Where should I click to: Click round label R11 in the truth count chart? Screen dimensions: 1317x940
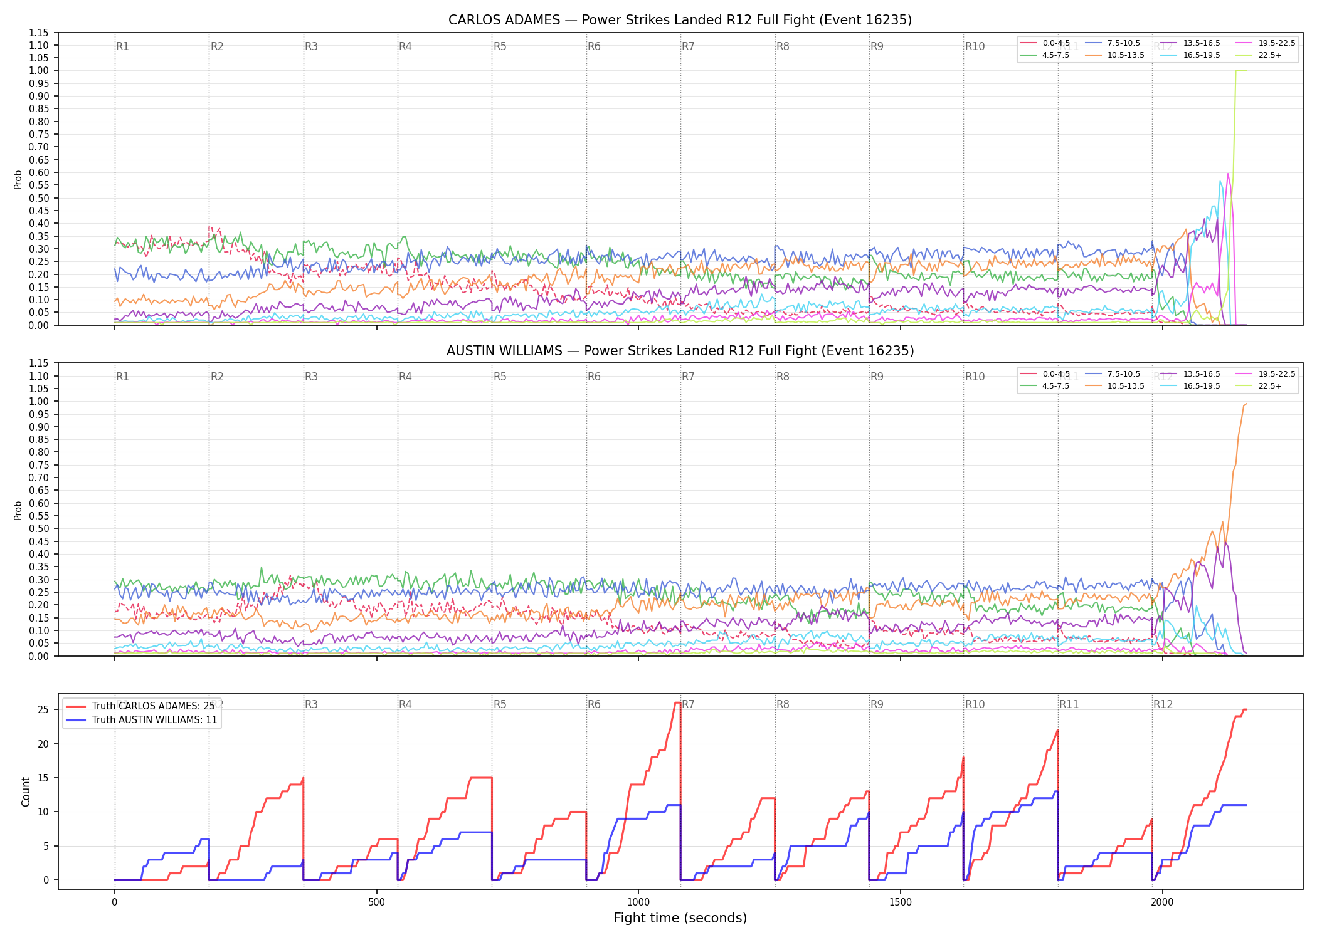pos(1069,704)
